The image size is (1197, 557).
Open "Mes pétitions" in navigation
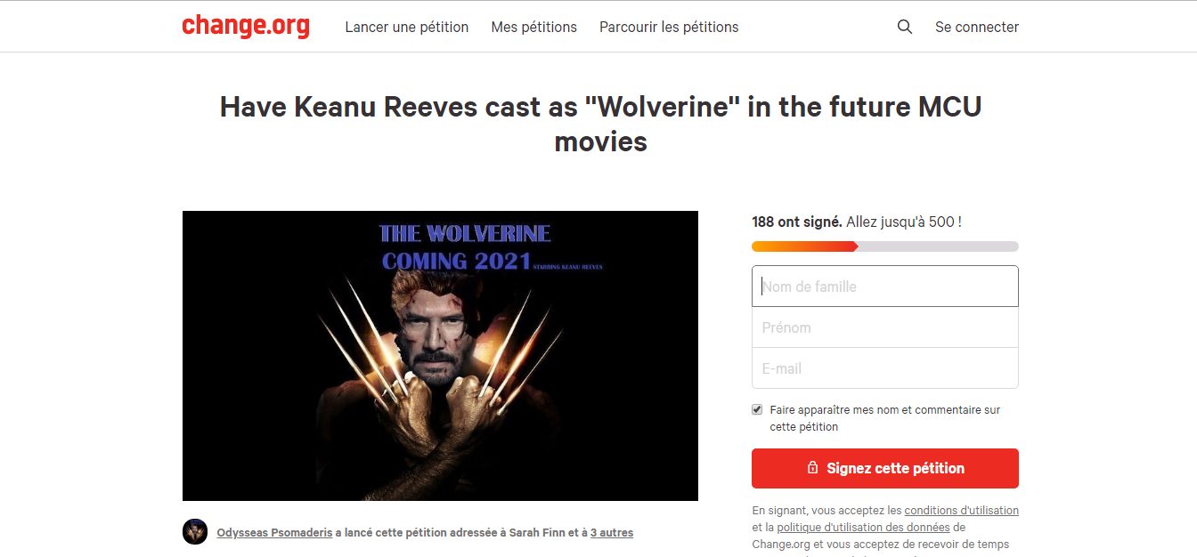coord(533,27)
